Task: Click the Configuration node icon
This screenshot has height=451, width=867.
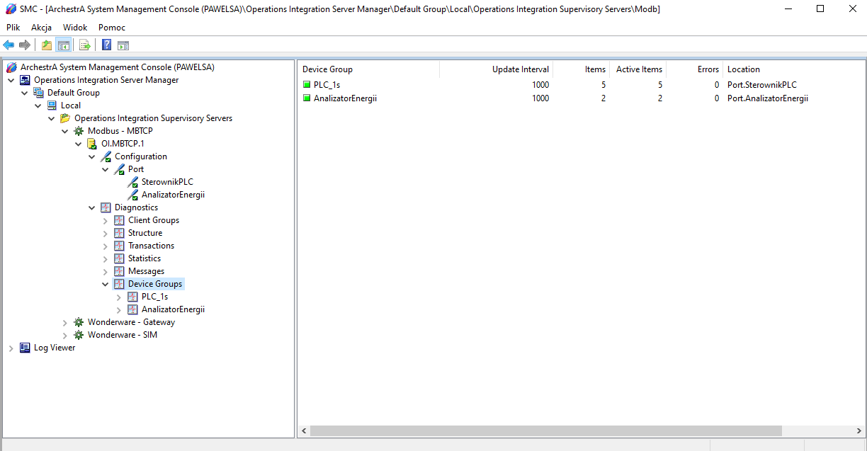Action: [106, 156]
